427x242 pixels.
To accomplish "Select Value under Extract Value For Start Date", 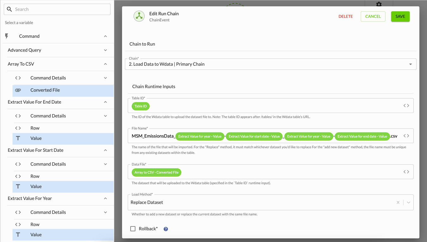I will 63,186.
